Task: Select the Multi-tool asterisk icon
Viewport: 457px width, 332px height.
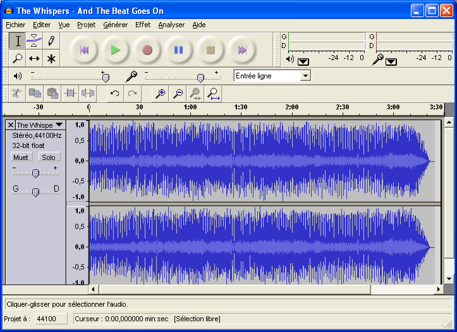Action: (x=51, y=58)
